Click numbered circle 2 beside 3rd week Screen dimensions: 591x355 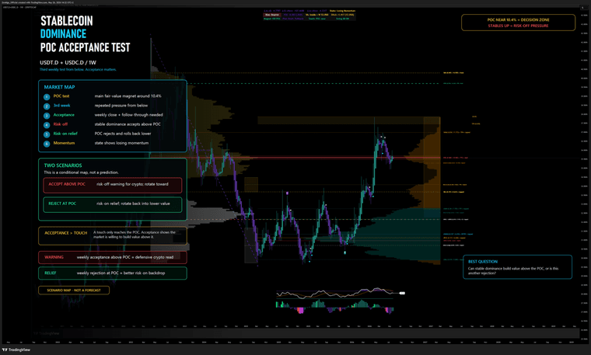[x=47, y=106]
